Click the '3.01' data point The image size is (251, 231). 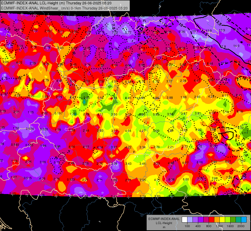(169, 81)
